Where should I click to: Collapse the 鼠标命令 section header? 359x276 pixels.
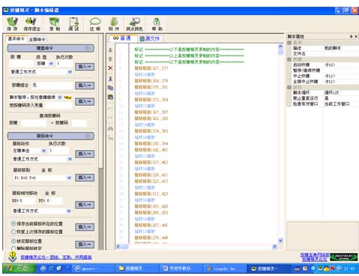(x=88, y=136)
